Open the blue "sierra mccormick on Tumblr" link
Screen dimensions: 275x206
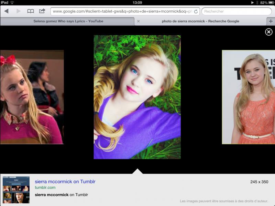65,182
